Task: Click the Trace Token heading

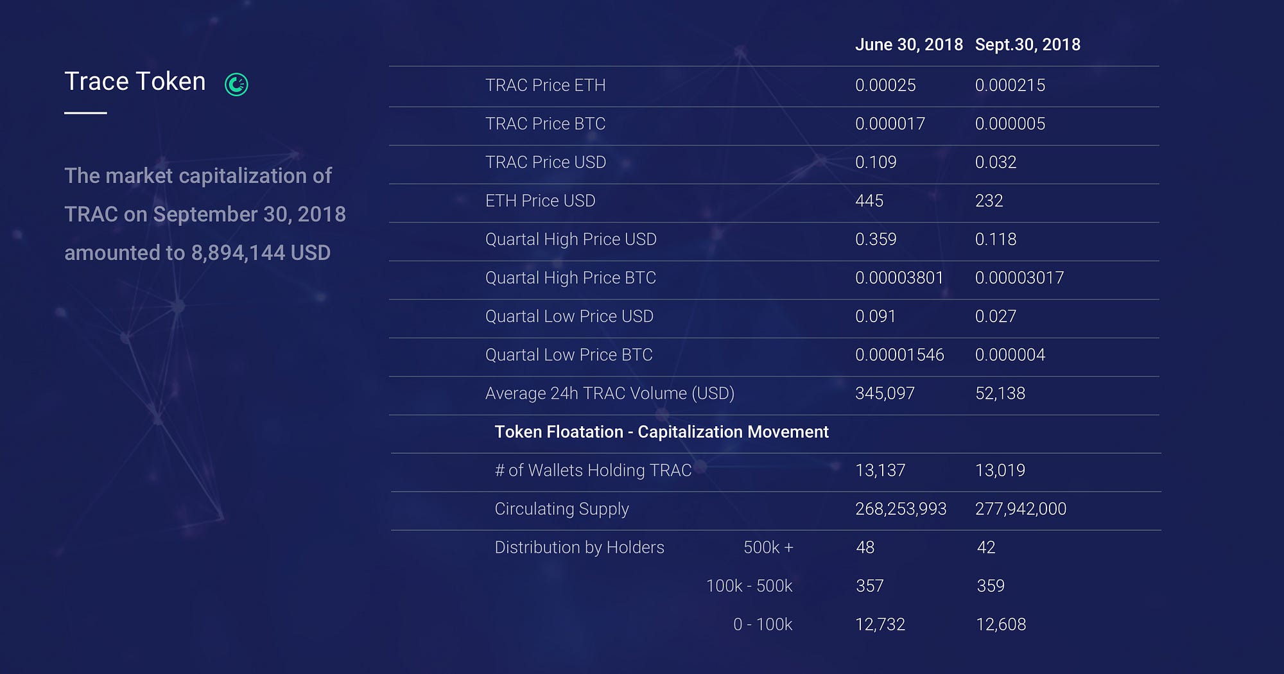Action: pos(135,82)
